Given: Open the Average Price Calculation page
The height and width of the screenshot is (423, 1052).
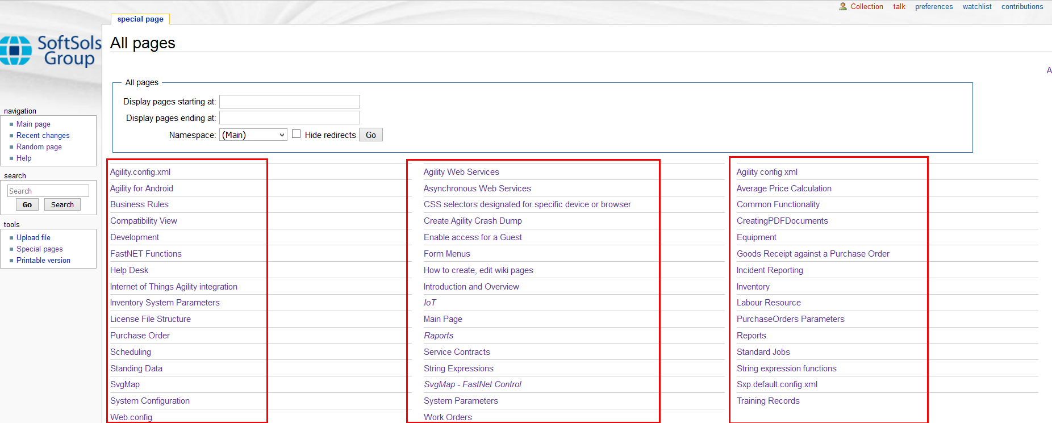Looking at the screenshot, I should click(783, 189).
